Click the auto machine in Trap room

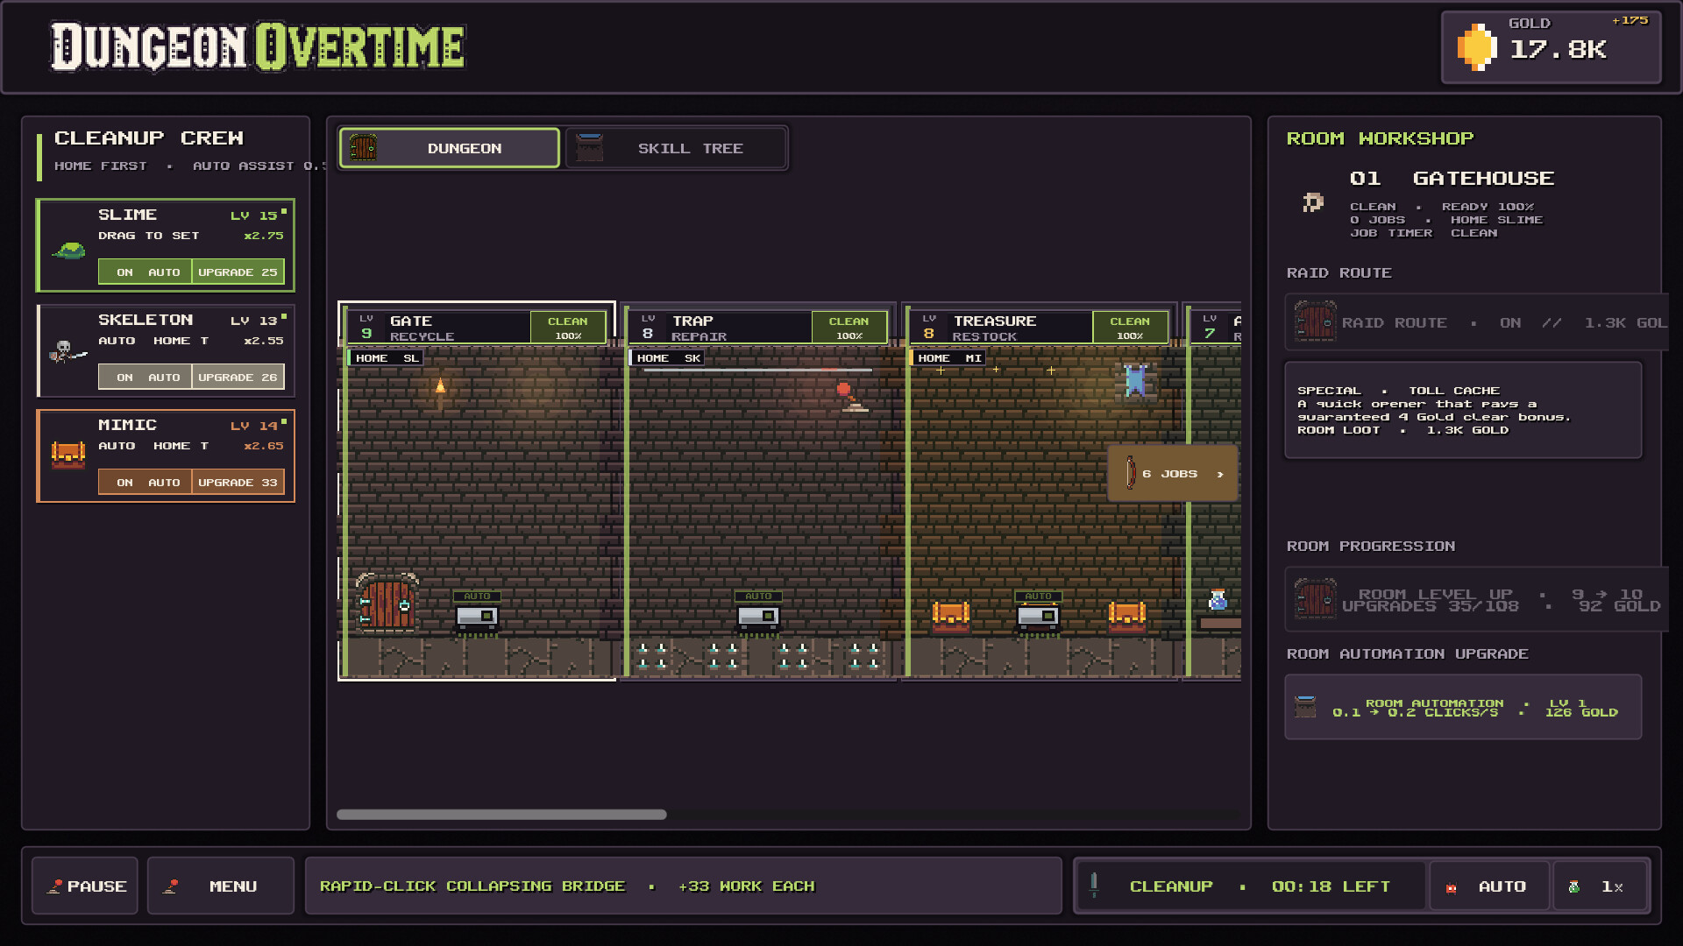[758, 617]
